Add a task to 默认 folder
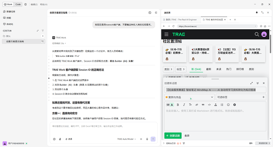 coord(43,36)
